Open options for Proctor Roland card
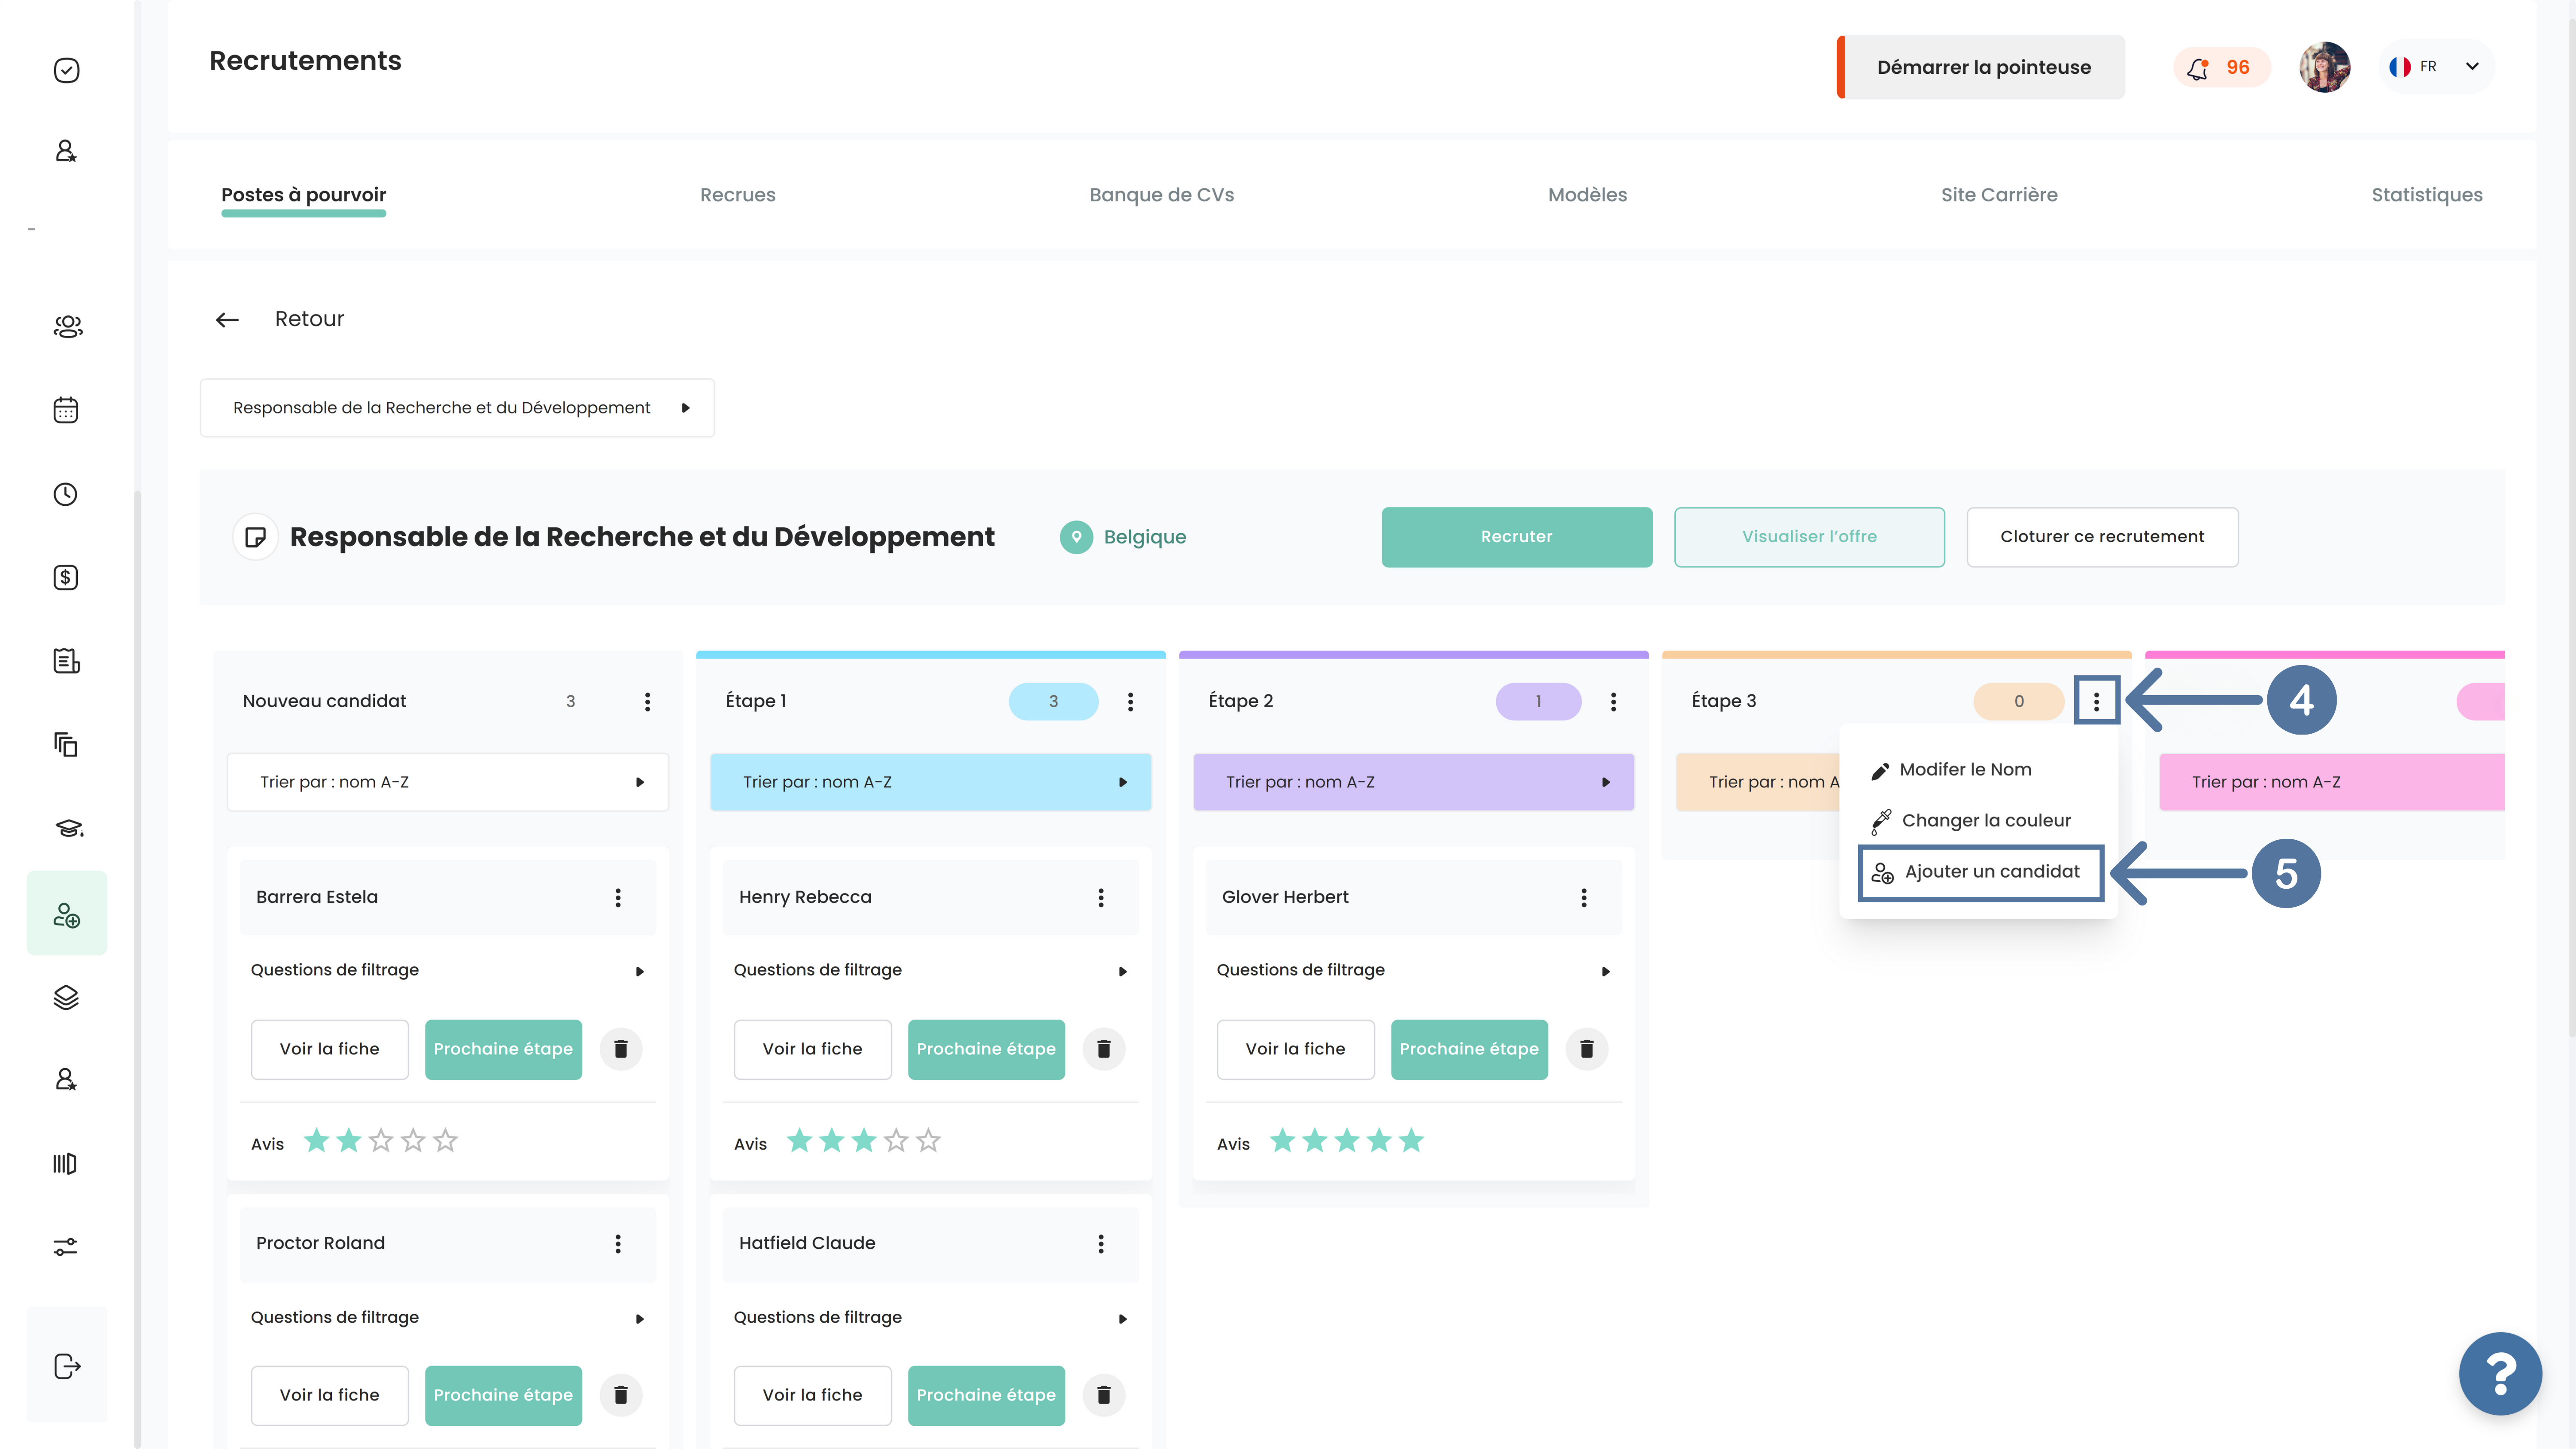Viewport: 2576px width, 1449px height. coord(618,1244)
